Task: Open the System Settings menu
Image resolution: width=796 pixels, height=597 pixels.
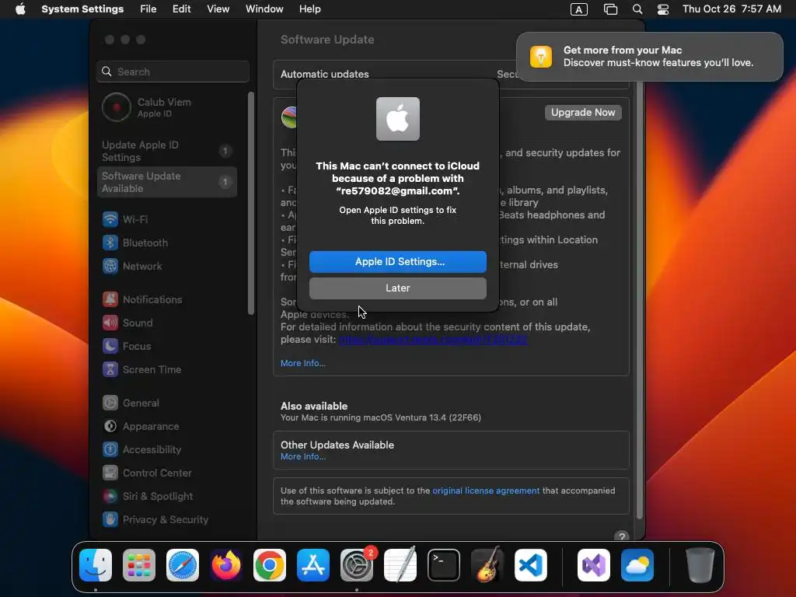Action: pyautogui.click(x=82, y=9)
